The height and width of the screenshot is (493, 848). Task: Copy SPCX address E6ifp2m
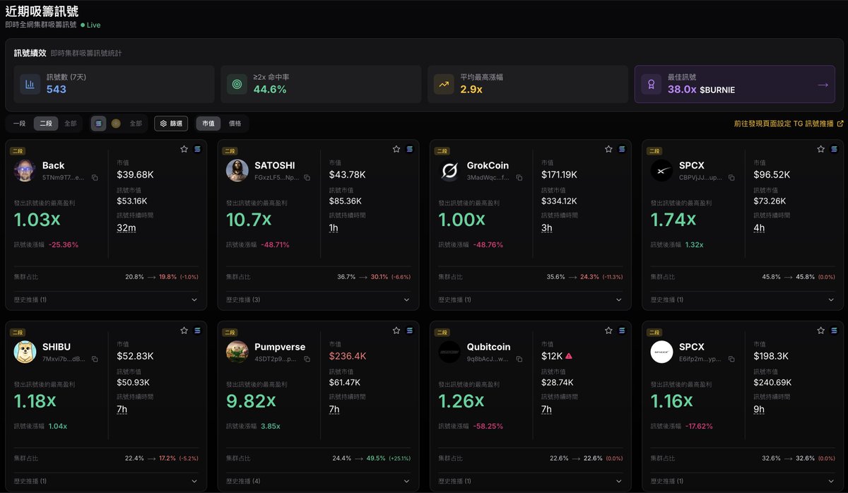731,359
